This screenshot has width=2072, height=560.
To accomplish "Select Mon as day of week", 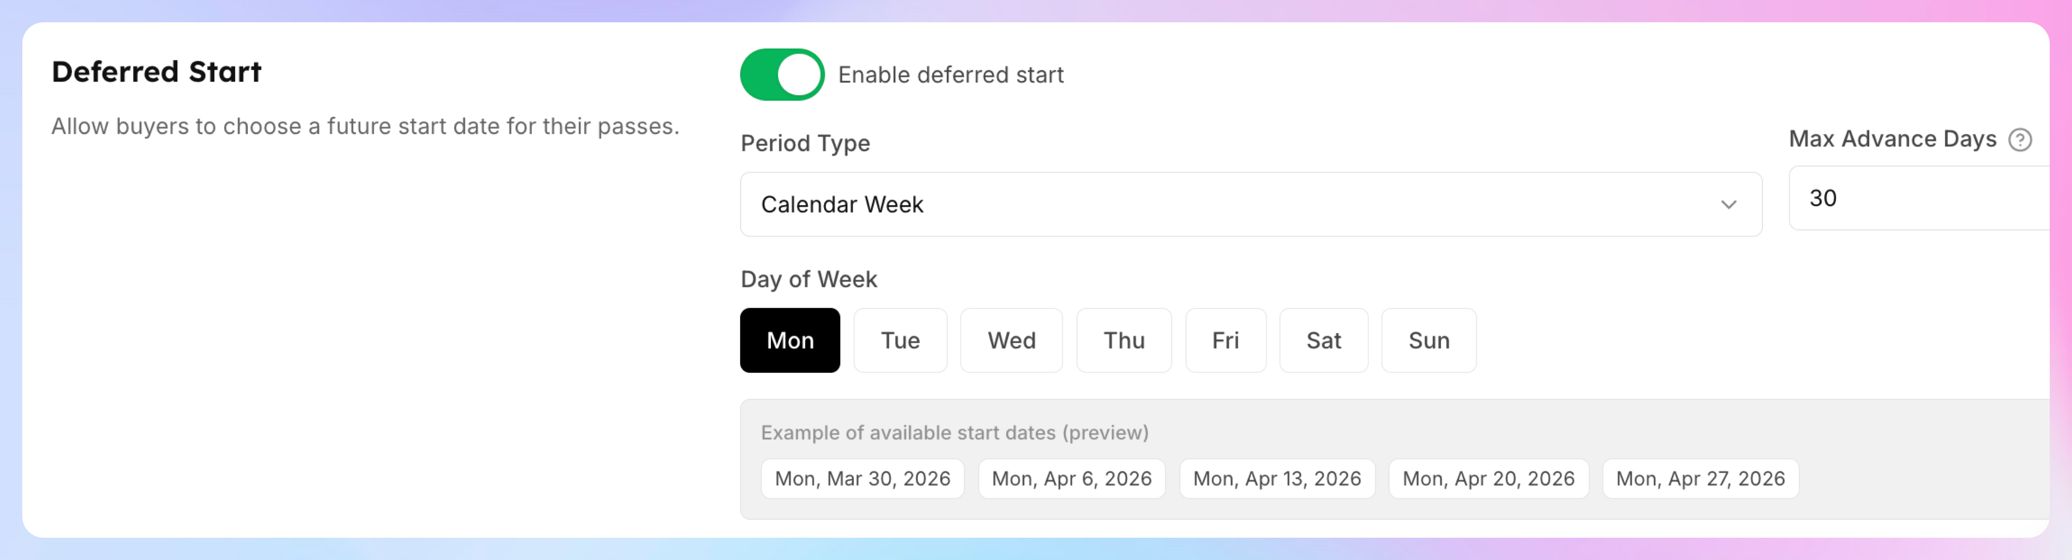I will (790, 341).
